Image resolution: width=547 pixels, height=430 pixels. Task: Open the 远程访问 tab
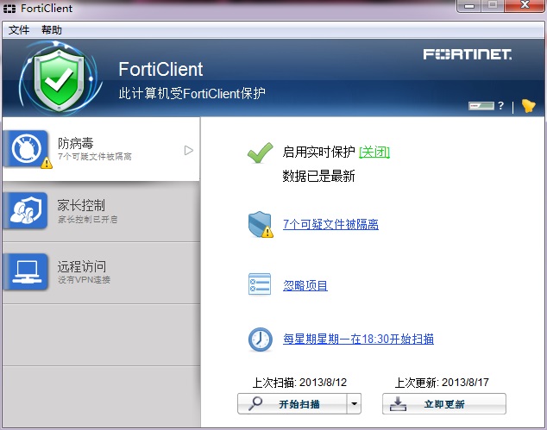coord(101,272)
